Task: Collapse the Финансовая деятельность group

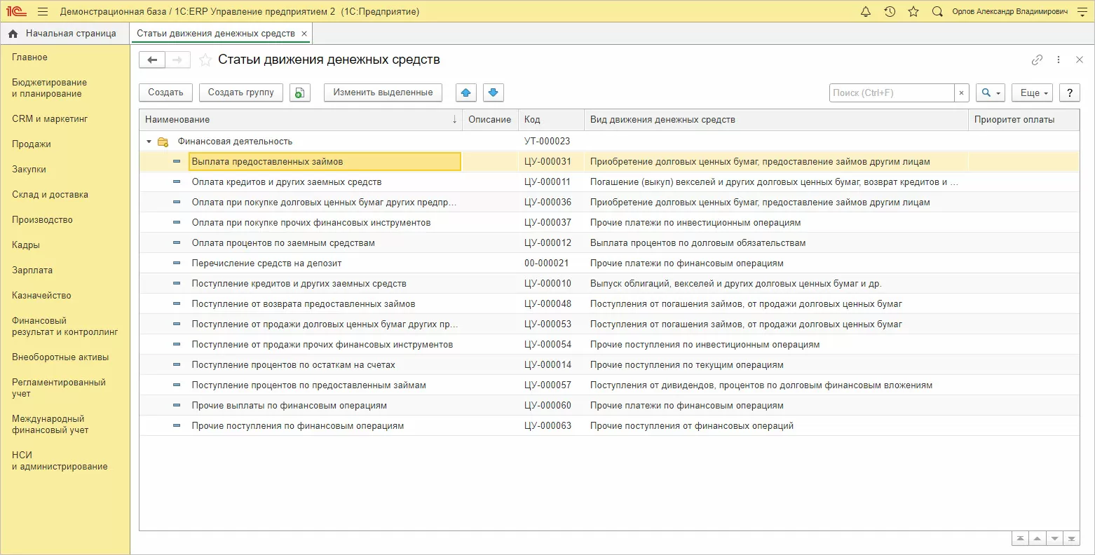Action: (x=149, y=142)
